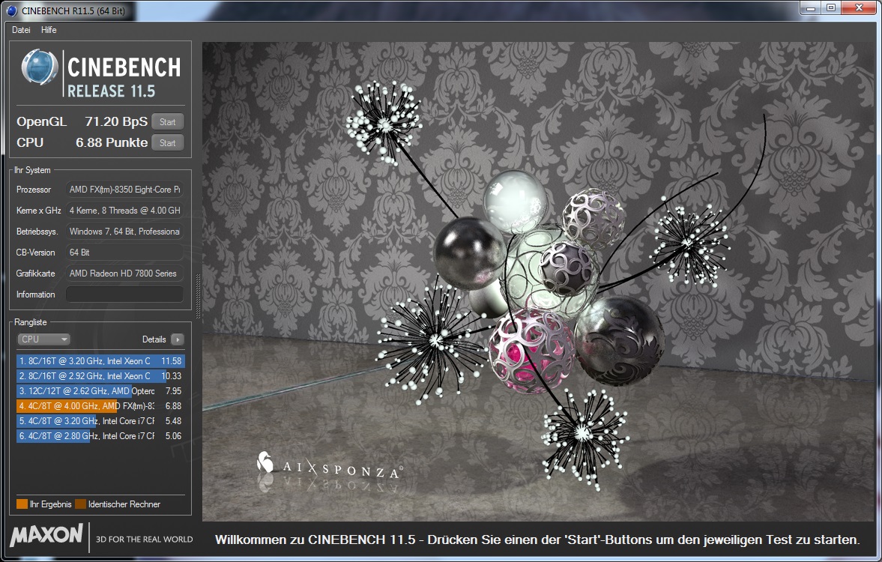This screenshot has height=562, width=882.
Task: Open the Hilfe menu
Action: [x=49, y=30]
